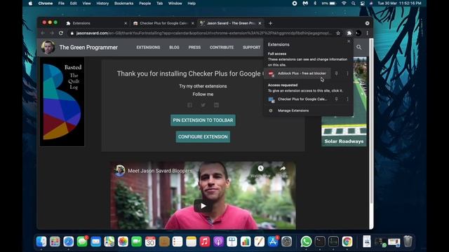
Task: Open Trash from the Dock
Action: 408,241
